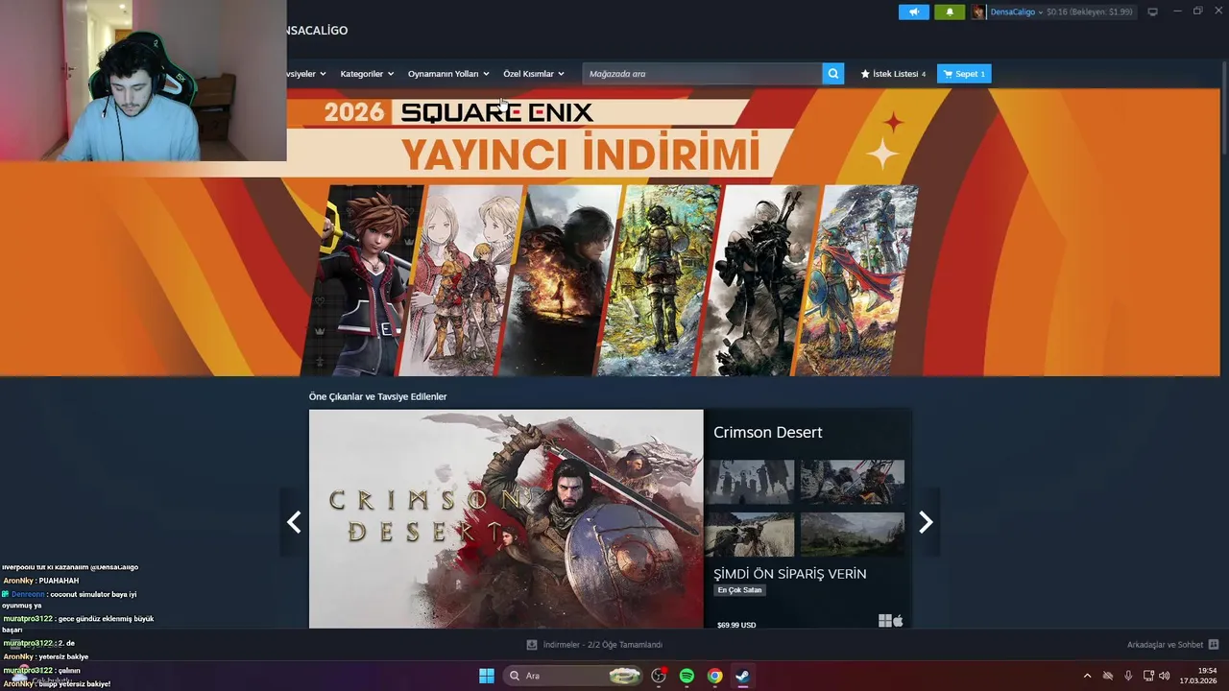Viewport: 1229px width, 691px height.
Task: Open the Sepet cart button
Action: (x=964, y=74)
